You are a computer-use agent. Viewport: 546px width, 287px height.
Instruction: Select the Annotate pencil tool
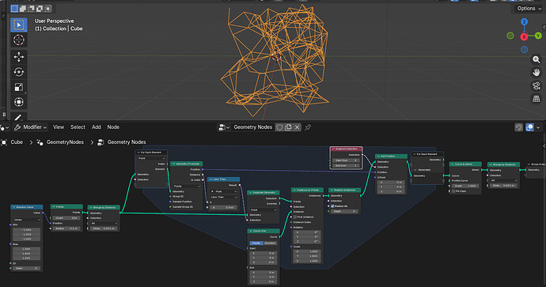(18, 116)
